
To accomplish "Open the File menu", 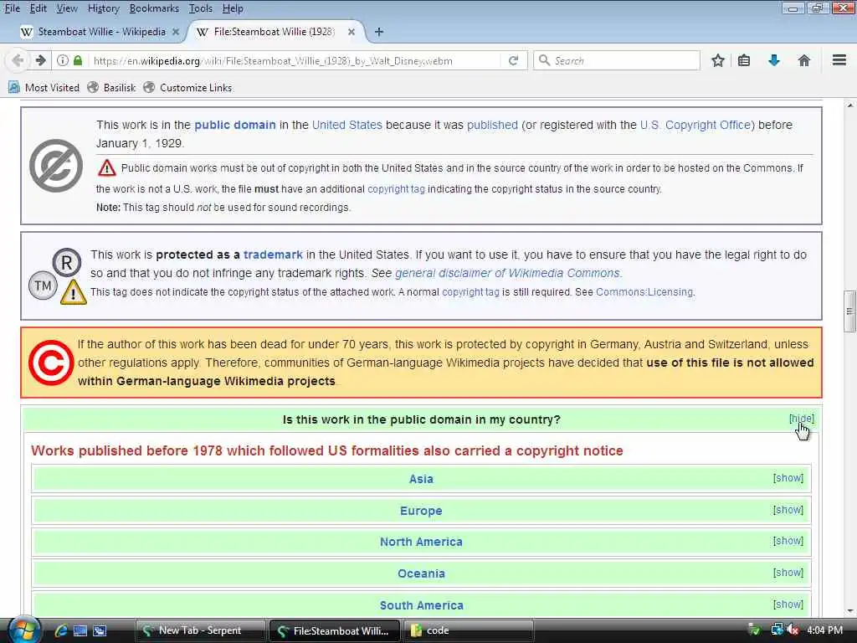I will [x=12, y=8].
